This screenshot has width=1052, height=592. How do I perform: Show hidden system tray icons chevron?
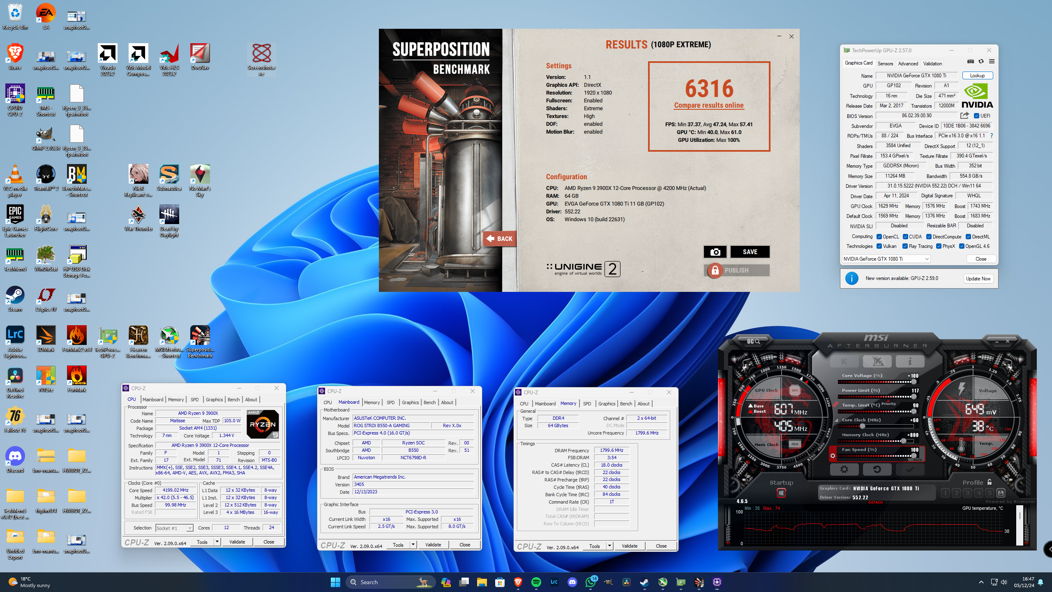click(x=981, y=582)
